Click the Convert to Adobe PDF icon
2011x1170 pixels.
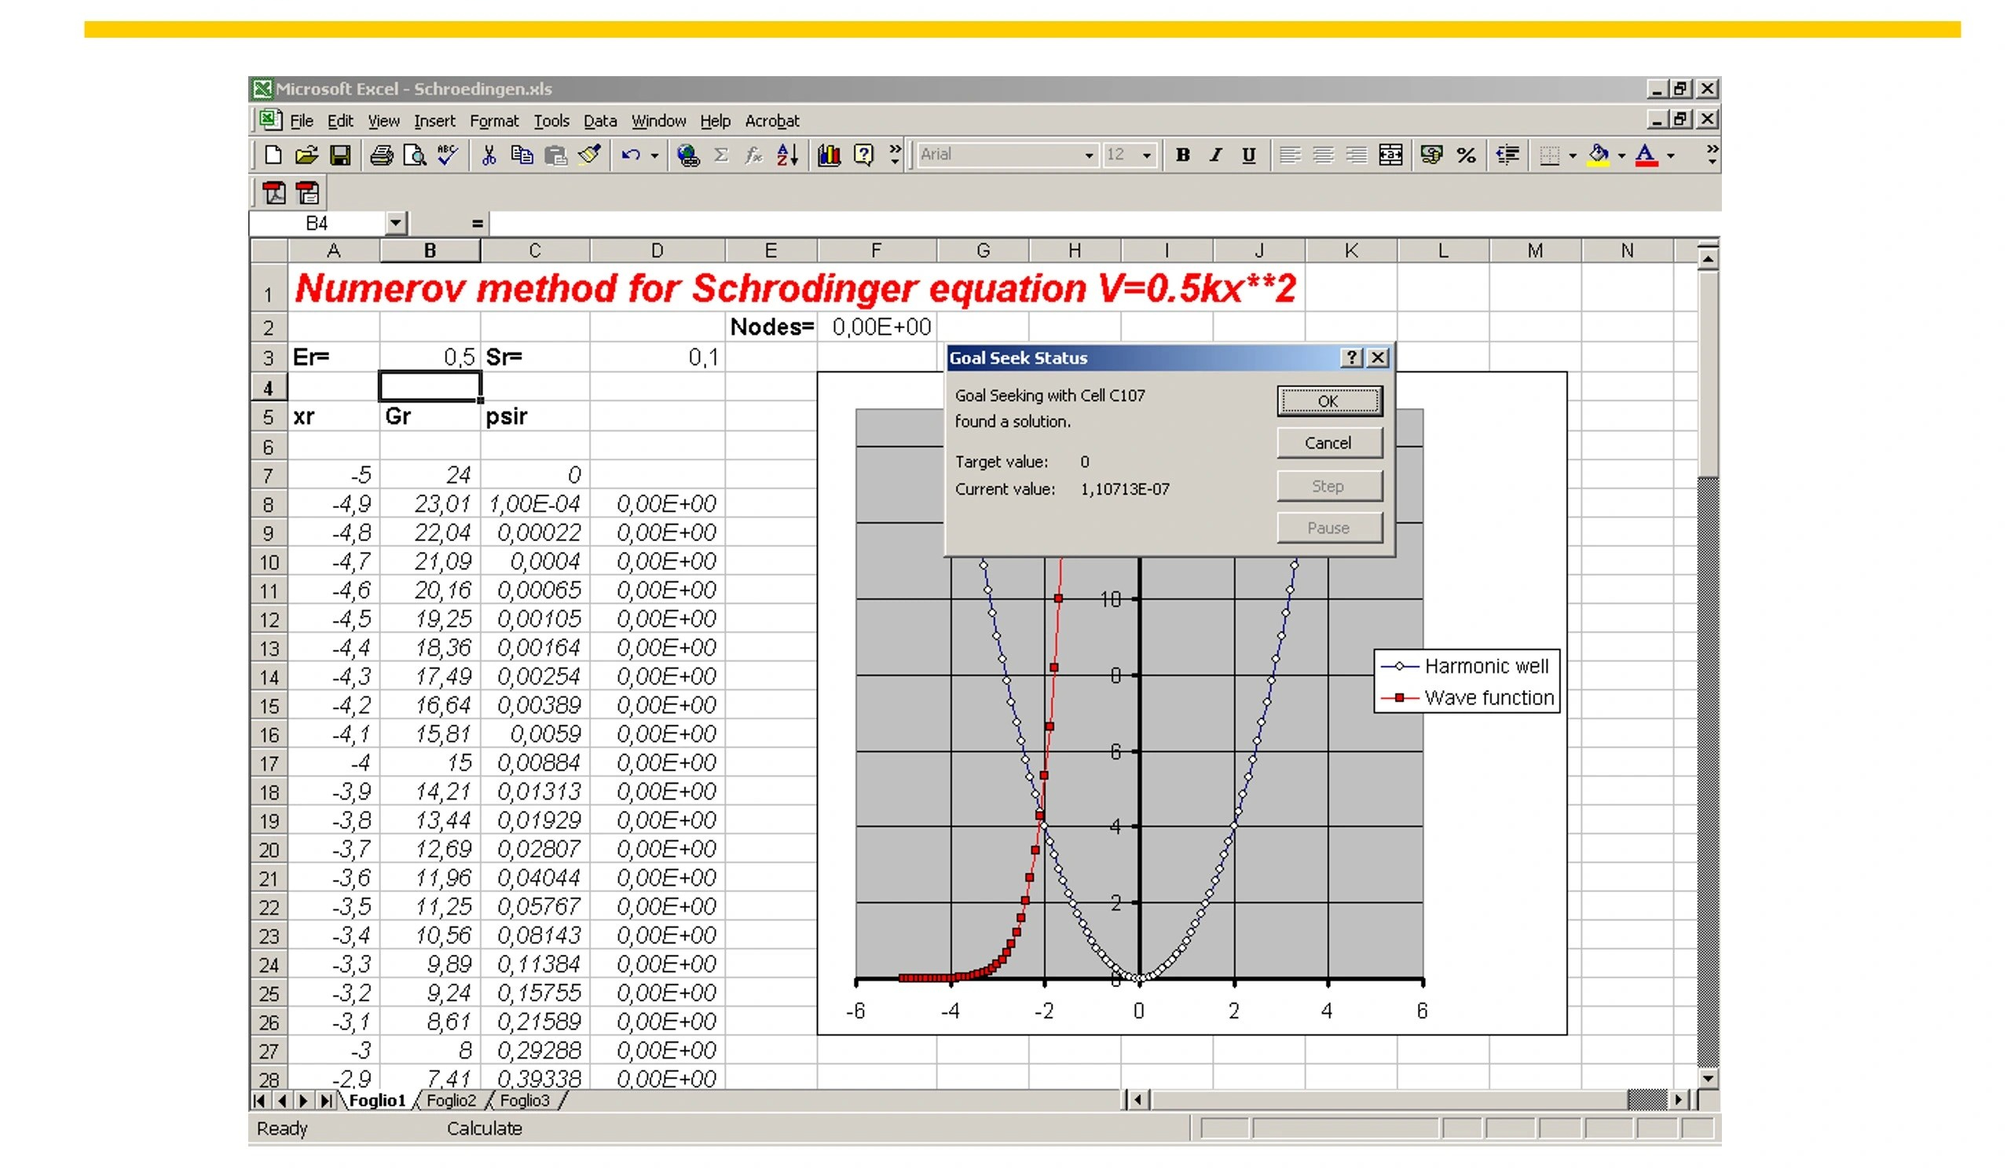click(273, 192)
